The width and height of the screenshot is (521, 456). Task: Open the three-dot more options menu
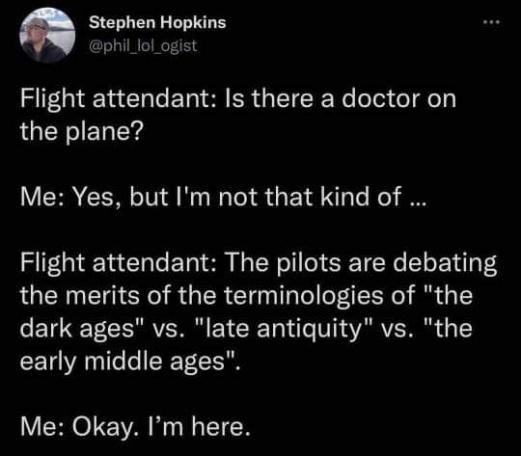pyautogui.click(x=491, y=22)
